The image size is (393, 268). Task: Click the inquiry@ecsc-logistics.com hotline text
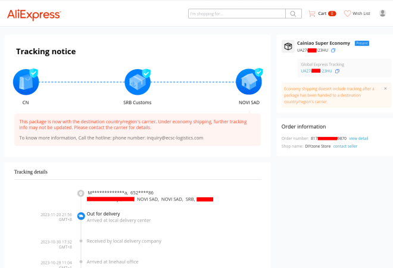pos(175,138)
